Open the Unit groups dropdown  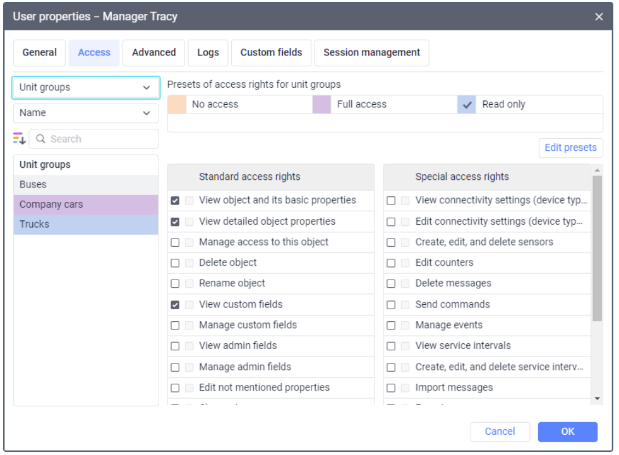pyautogui.click(x=85, y=88)
